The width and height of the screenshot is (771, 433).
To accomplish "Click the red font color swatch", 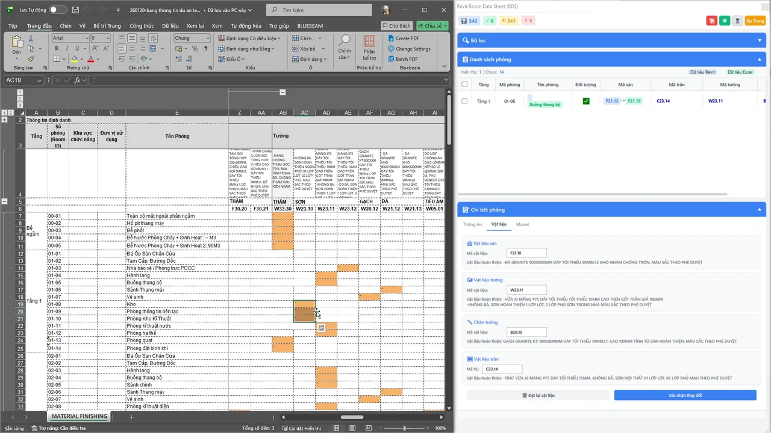I will [90, 59].
